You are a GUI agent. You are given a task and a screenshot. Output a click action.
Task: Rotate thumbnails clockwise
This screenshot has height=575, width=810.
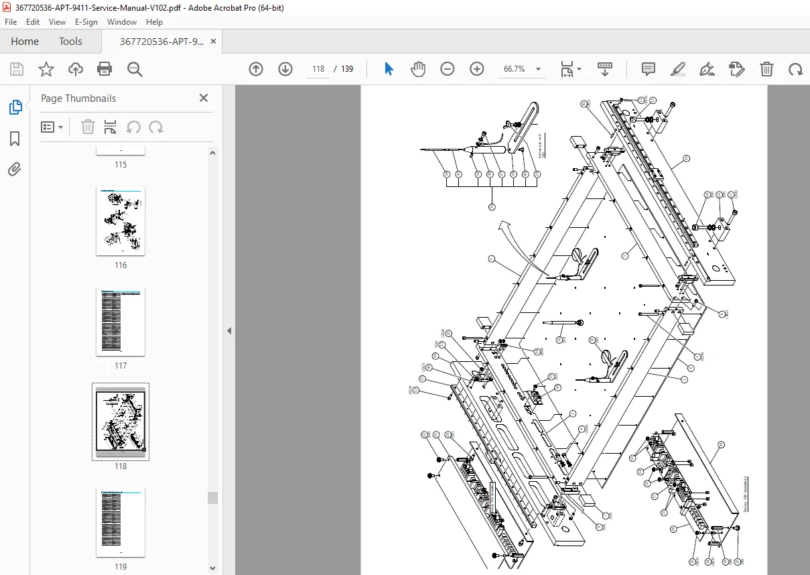point(156,127)
